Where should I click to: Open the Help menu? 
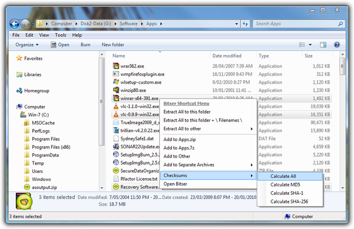(x=77, y=35)
